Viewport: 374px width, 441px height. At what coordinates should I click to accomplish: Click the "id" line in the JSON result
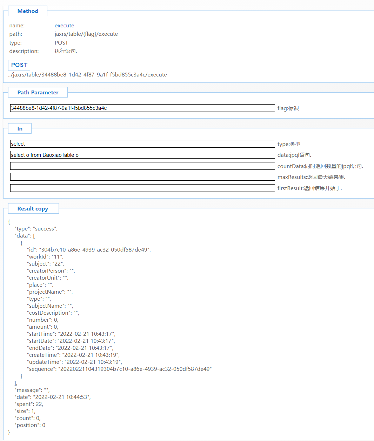(x=89, y=250)
